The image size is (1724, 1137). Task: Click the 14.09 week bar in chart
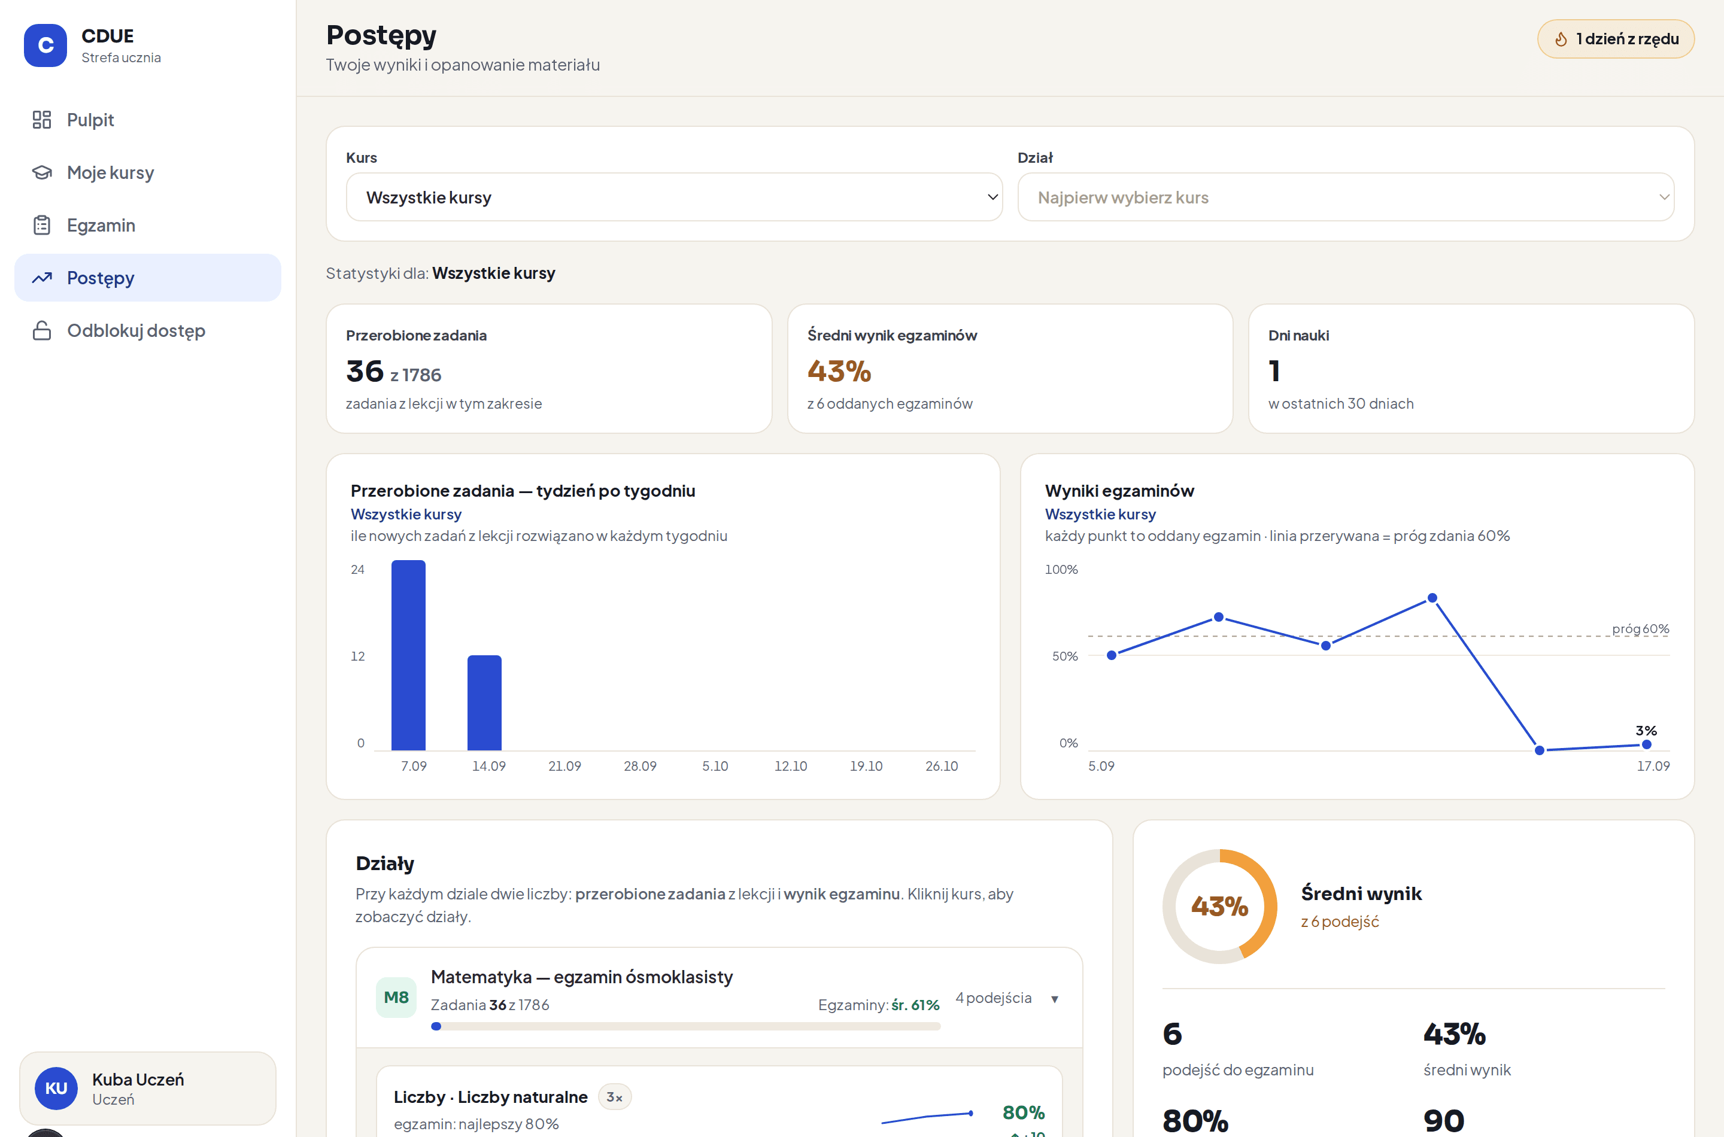coord(484,703)
